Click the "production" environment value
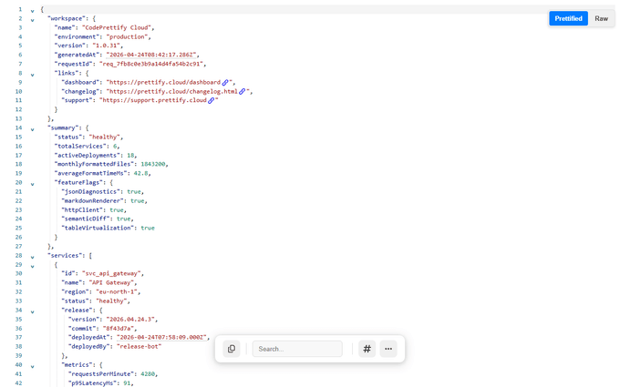The width and height of the screenshot is (620, 387). pos(127,36)
